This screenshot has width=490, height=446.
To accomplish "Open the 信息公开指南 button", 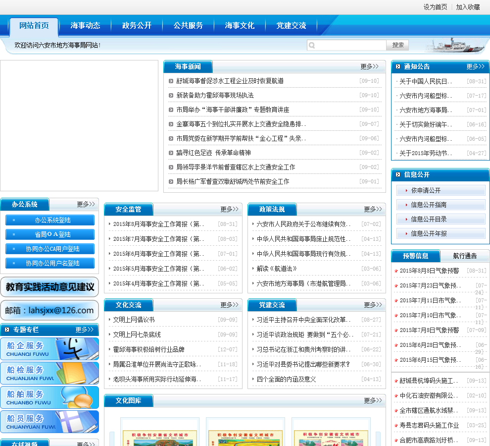I will [x=441, y=205].
